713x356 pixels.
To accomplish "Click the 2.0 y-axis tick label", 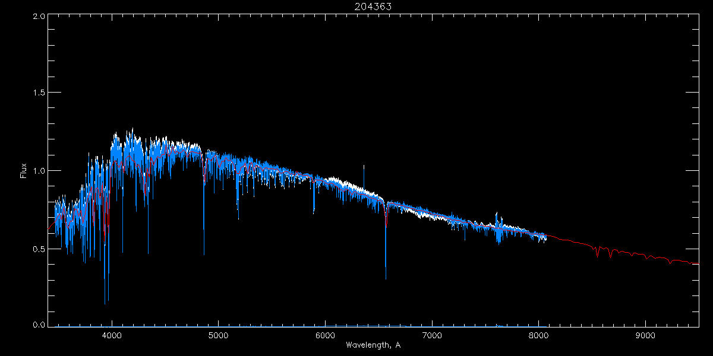I will click(x=37, y=16).
